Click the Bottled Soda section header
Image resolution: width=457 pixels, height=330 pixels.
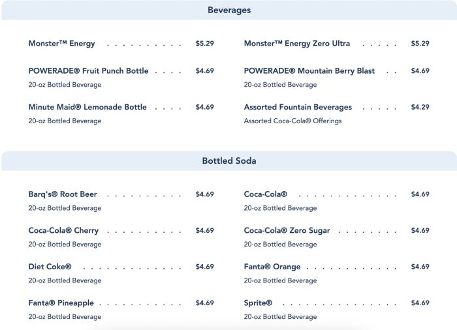tap(228, 160)
